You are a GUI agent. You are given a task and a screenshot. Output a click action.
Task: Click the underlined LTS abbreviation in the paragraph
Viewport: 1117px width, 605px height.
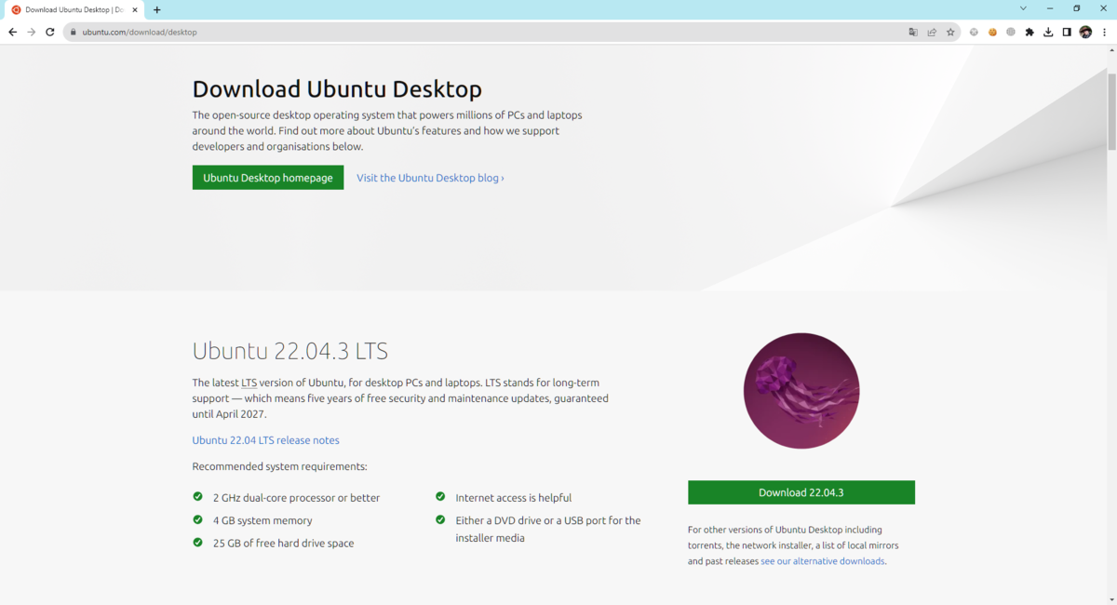[x=249, y=383]
